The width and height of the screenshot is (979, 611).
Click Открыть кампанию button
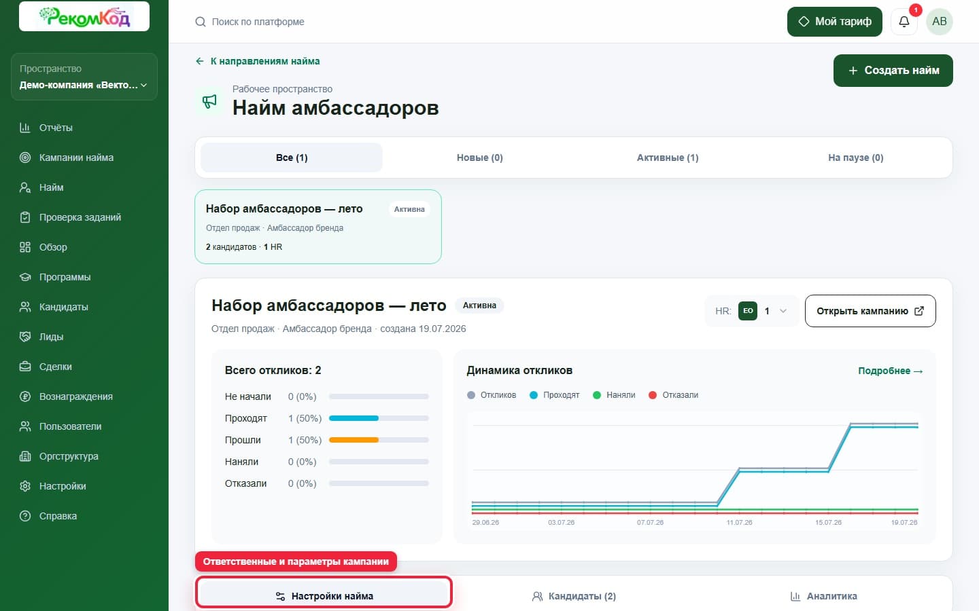click(x=870, y=311)
